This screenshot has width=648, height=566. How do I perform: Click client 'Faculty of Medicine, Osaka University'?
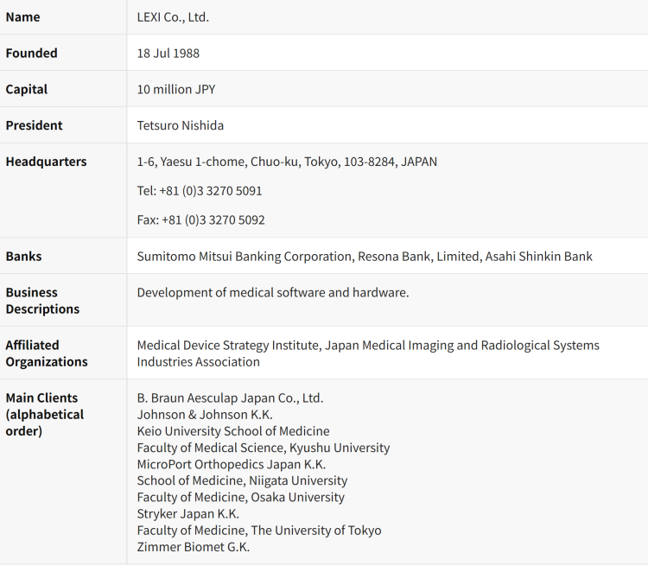pyautogui.click(x=240, y=497)
